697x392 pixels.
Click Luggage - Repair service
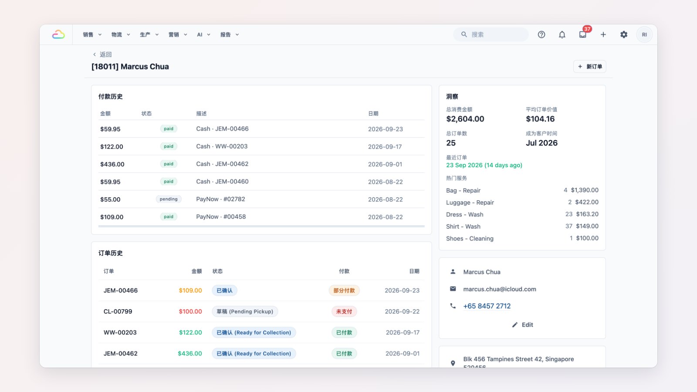point(522,202)
